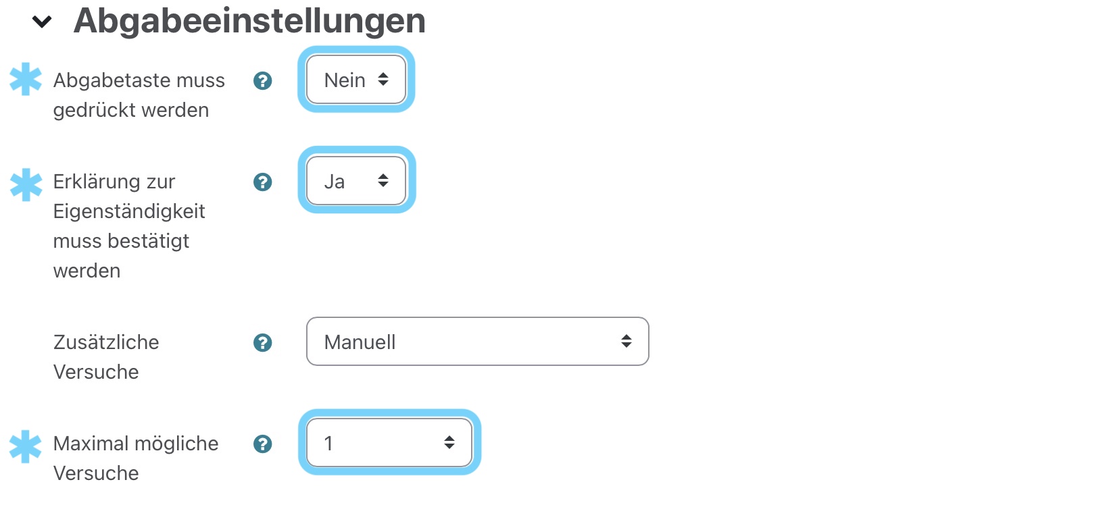Click the label Abgabetaste muss gedrückt werden
The width and height of the screenshot is (1103, 505).
pyautogui.click(x=139, y=95)
